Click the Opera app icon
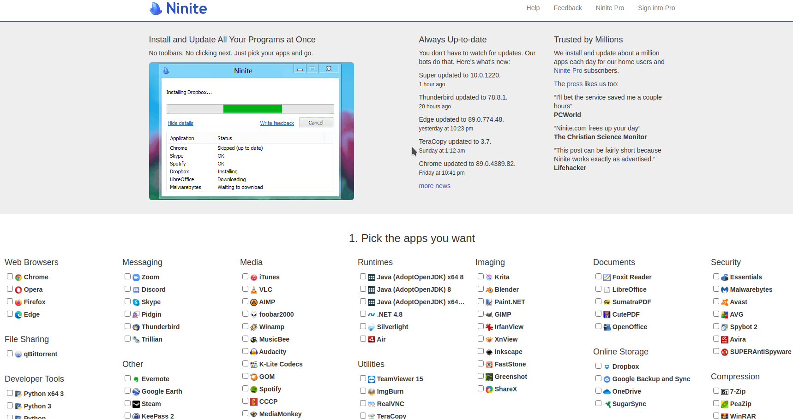Image resolution: width=793 pixels, height=419 pixels. tap(18, 290)
